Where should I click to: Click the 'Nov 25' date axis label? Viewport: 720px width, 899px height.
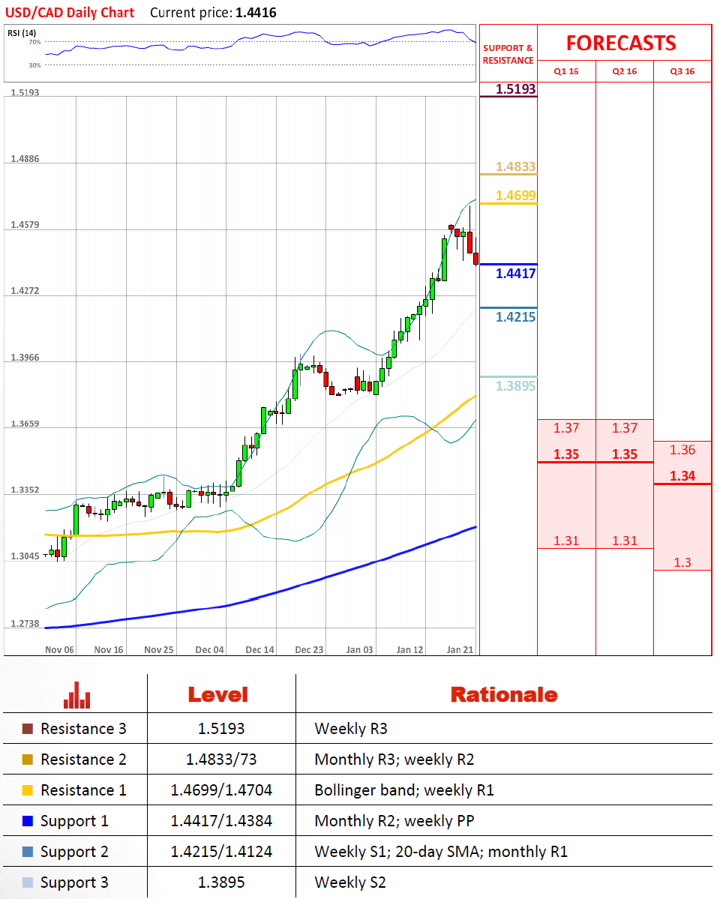159,649
